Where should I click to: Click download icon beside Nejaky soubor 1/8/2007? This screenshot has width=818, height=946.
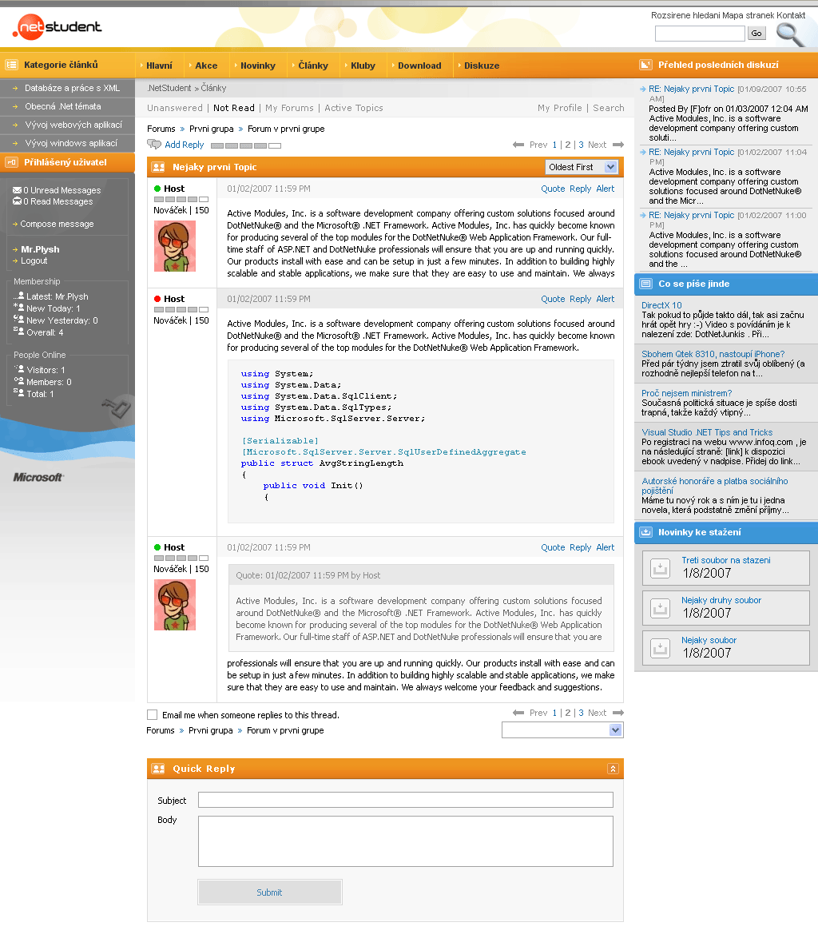click(x=661, y=648)
